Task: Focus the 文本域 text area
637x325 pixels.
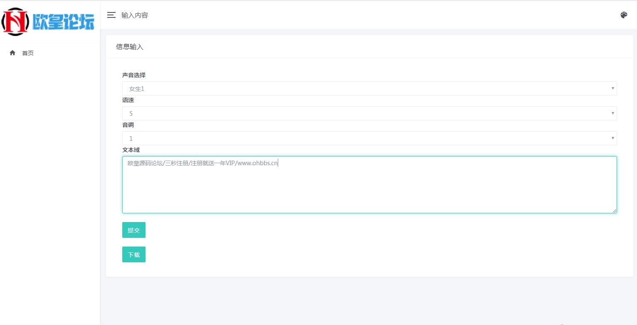Action: coord(369,185)
